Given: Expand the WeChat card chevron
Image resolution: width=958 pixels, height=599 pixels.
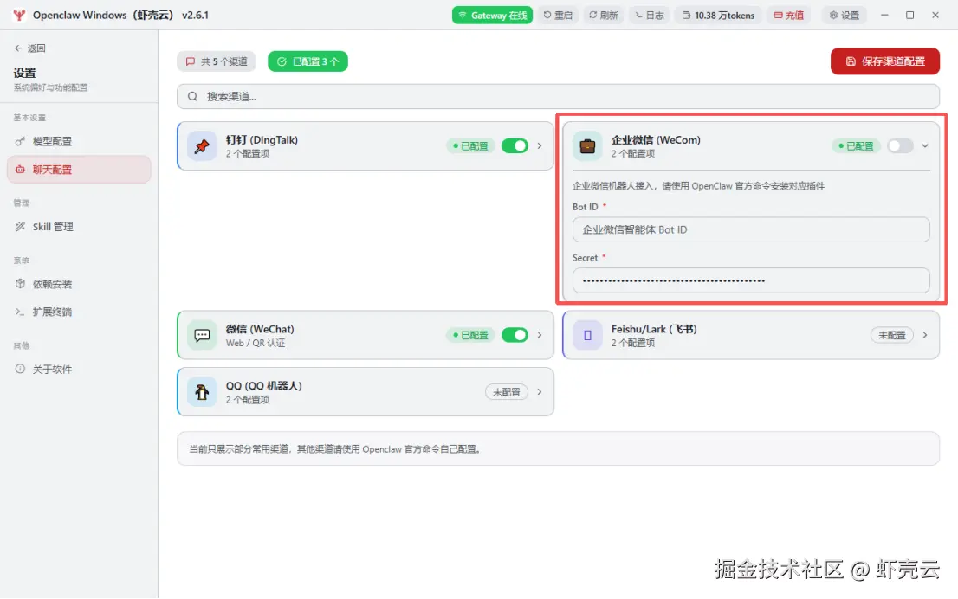Looking at the screenshot, I should click(x=540, y=335).
